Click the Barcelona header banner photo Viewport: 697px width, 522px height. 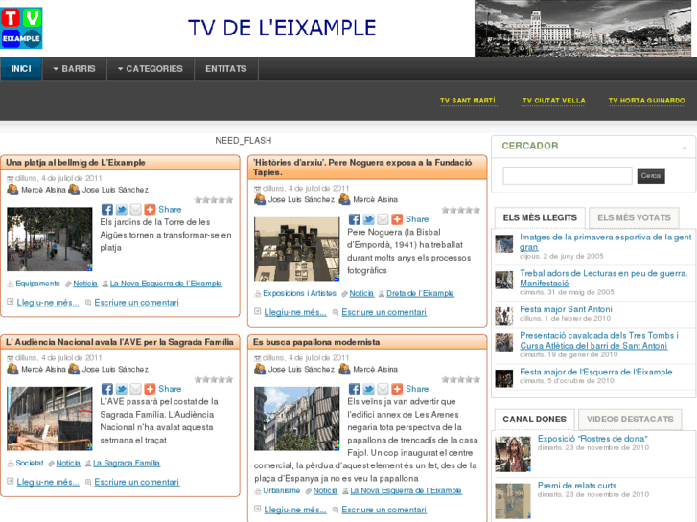(x=583, y=28)
